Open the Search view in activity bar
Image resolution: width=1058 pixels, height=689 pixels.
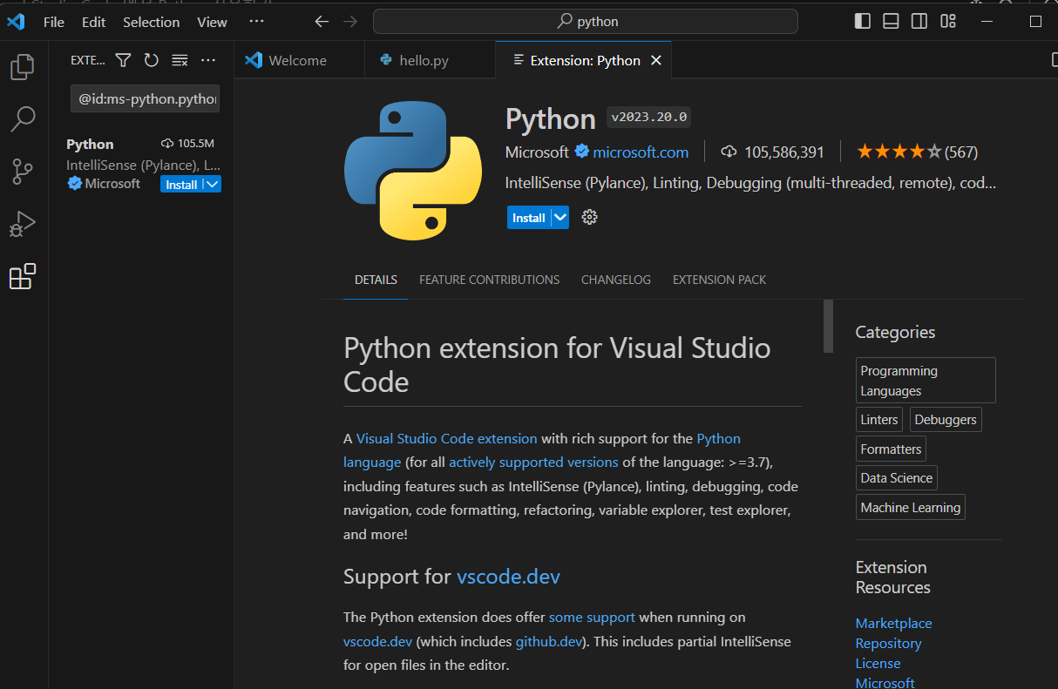pos(23,118)
